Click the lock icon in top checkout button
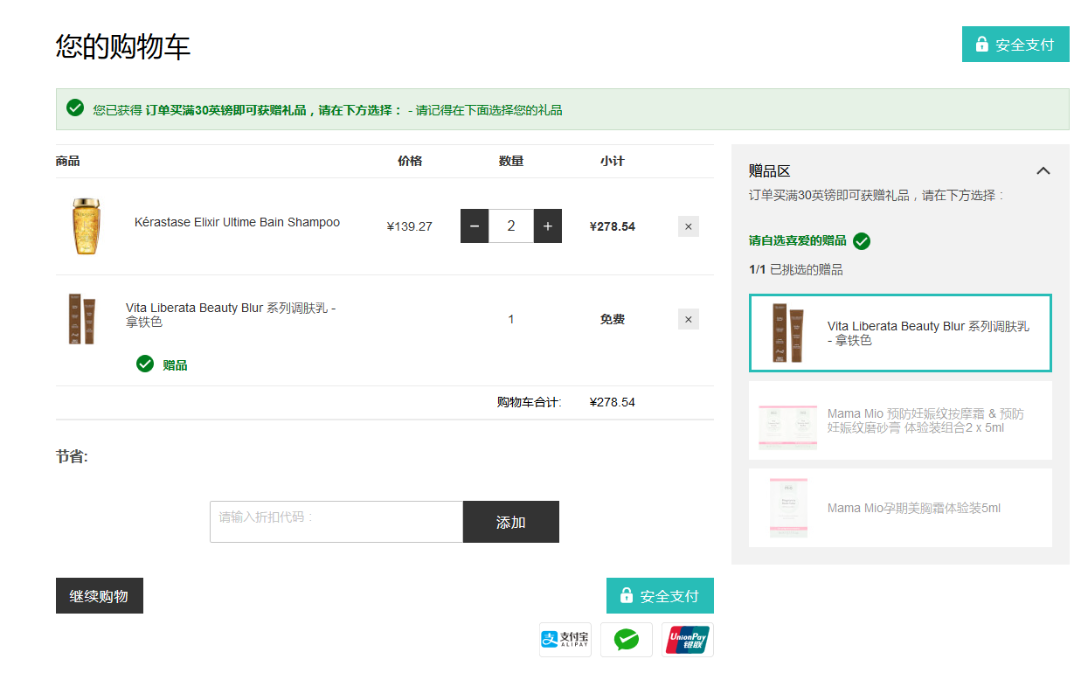The width and height of the screenshot is (1088, 673). coord(981,45)
